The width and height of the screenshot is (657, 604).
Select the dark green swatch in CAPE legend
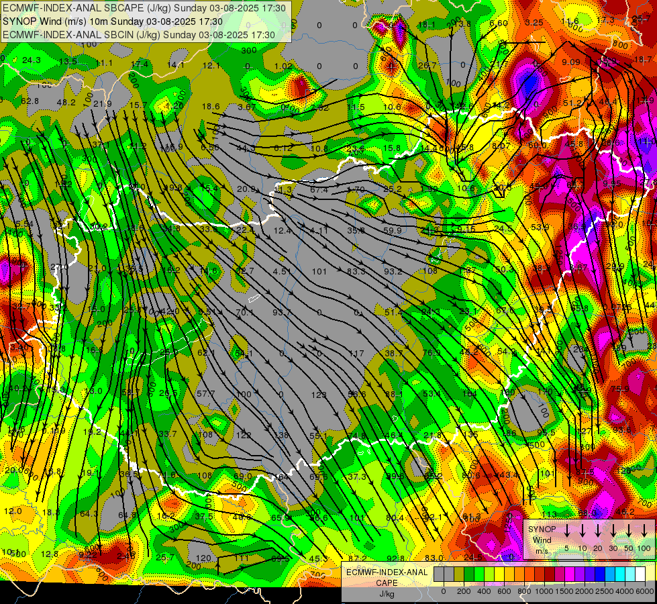[x=469, y=574]
